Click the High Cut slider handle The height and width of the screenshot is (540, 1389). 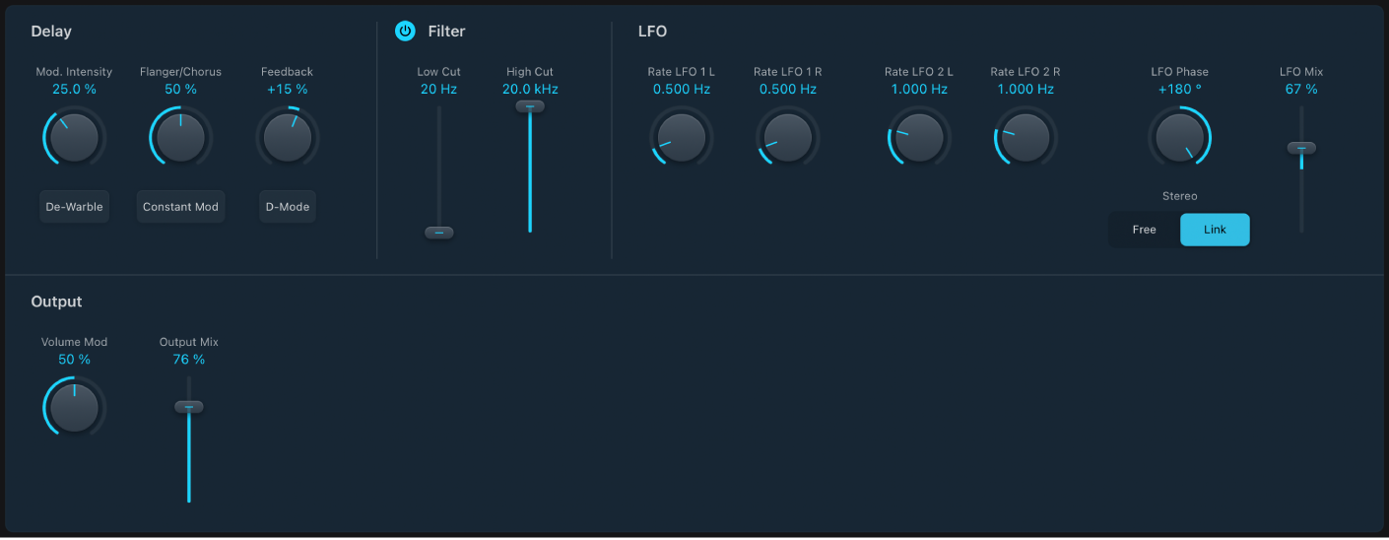point(529,106)
